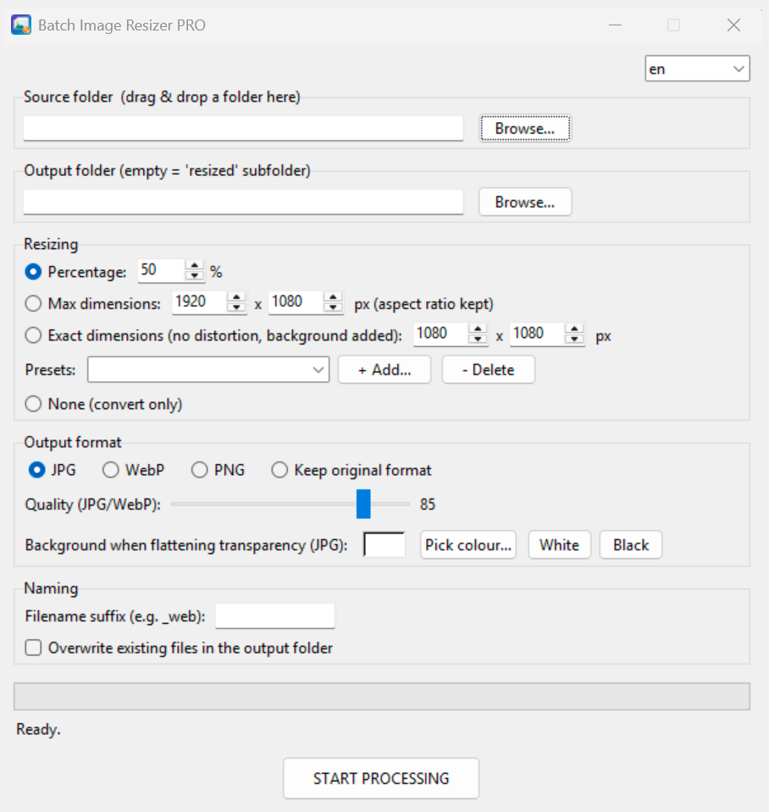Decrease Max dimensions width with down arrow
769x812 pixels.
pos(236,308)
